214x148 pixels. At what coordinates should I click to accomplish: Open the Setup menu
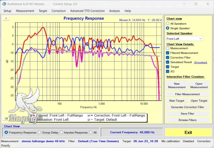(x=7, y=11)
